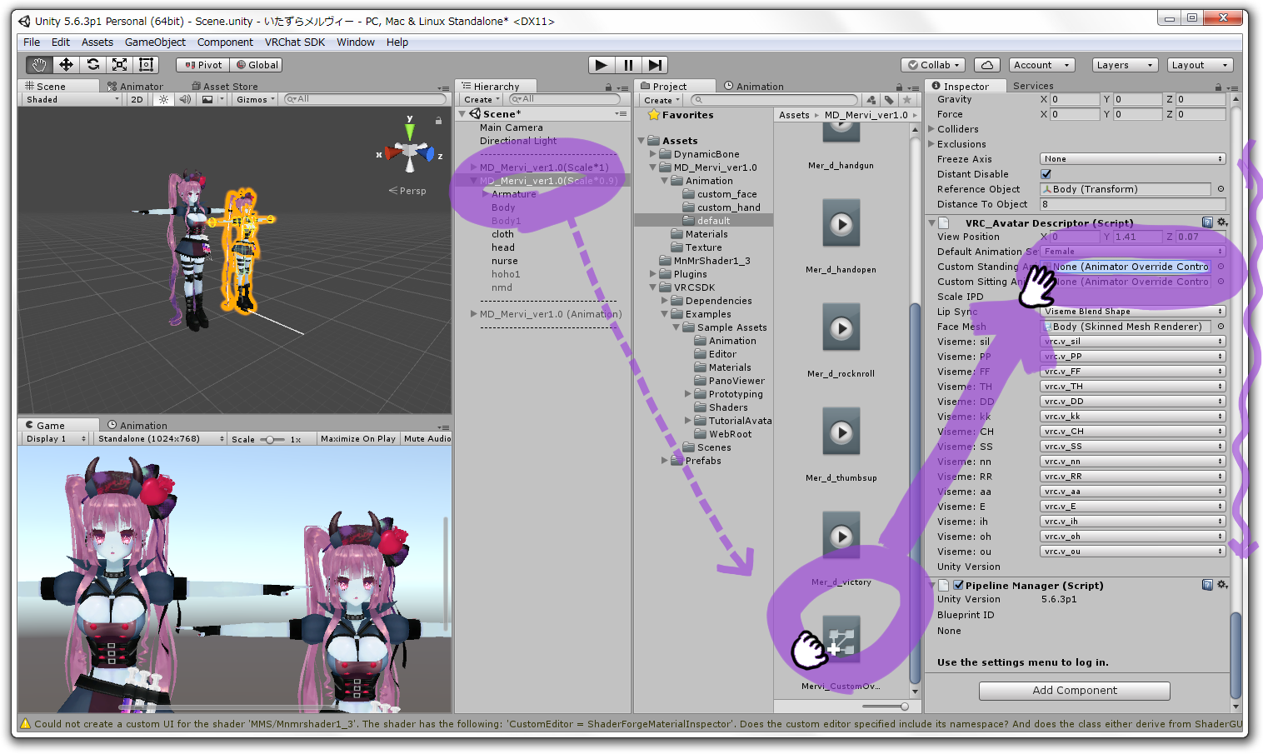Toggle Global handle rotation

point(257,65)
